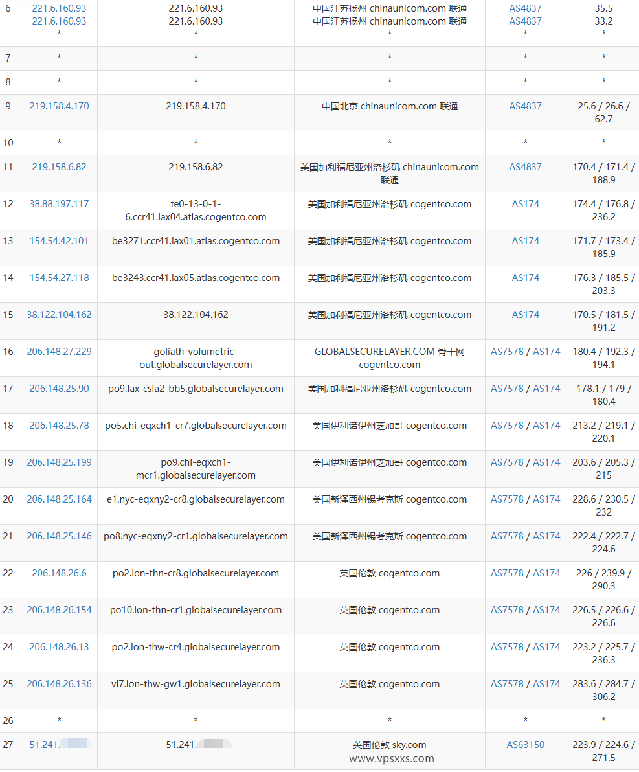Open IP 206.148.26.136
Viewport: 639px width, 772px height.
(59, 684)
